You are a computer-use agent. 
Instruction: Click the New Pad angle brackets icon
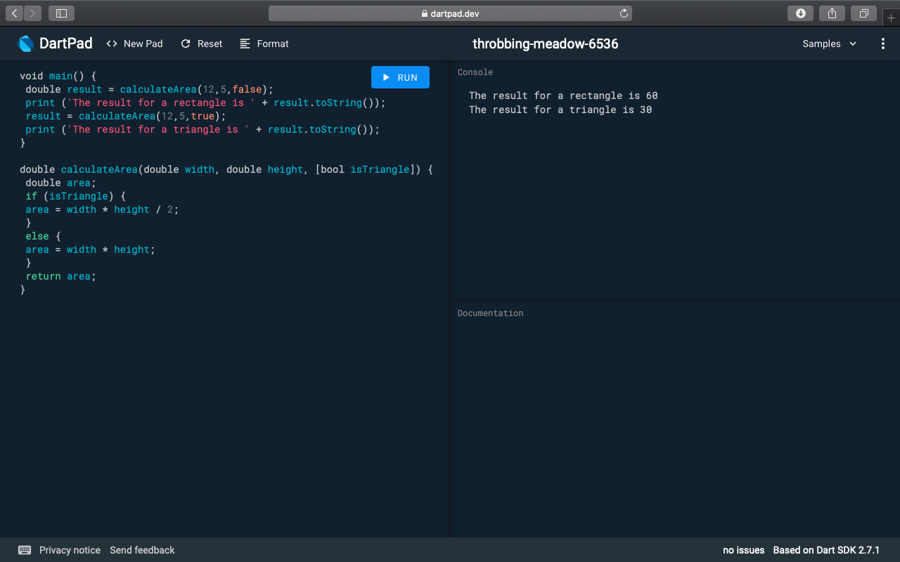coord(112,44)
